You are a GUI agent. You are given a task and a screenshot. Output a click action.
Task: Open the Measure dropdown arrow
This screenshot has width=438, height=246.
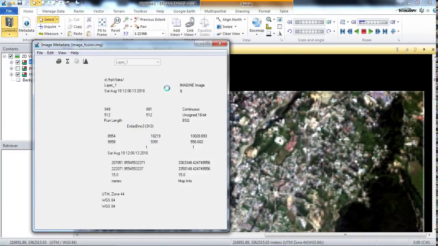(x=61, y=33)
